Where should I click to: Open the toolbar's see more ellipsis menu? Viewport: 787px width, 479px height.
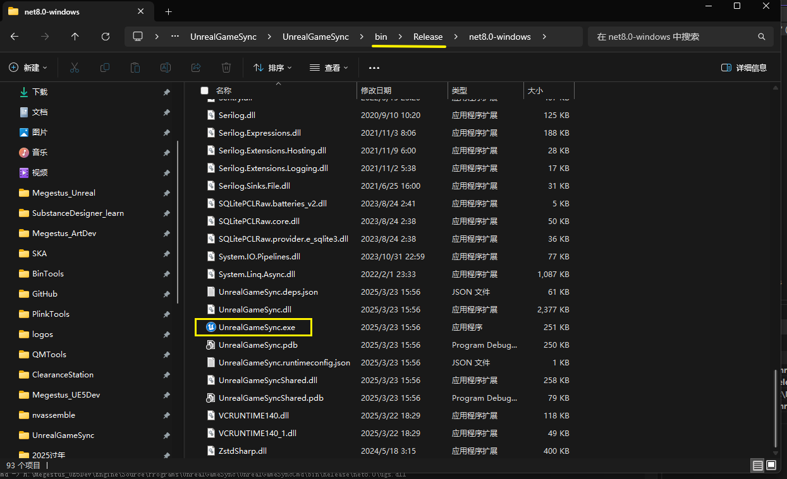(x=374, y=68)
